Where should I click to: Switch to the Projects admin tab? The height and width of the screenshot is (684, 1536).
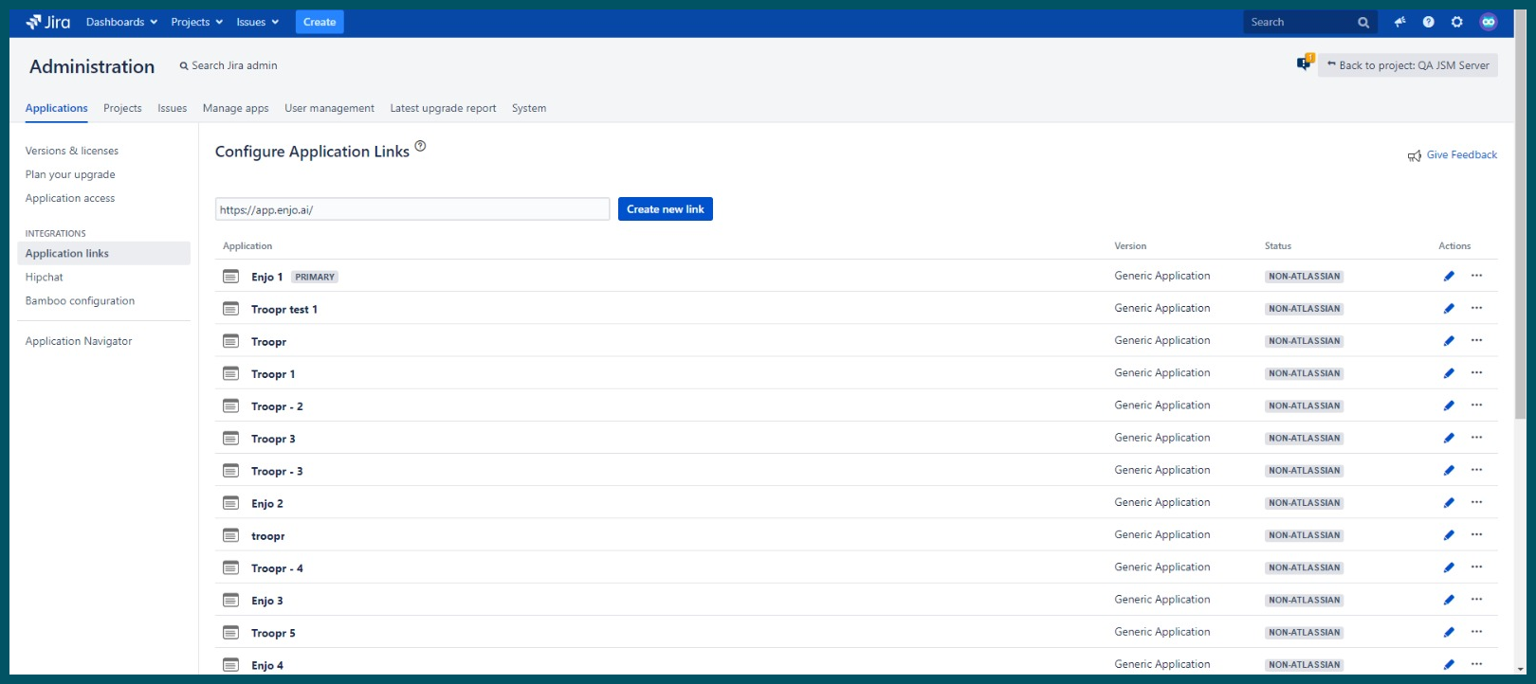122,108
